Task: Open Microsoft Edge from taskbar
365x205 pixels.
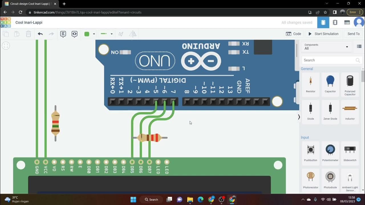Action: [201, 199]
